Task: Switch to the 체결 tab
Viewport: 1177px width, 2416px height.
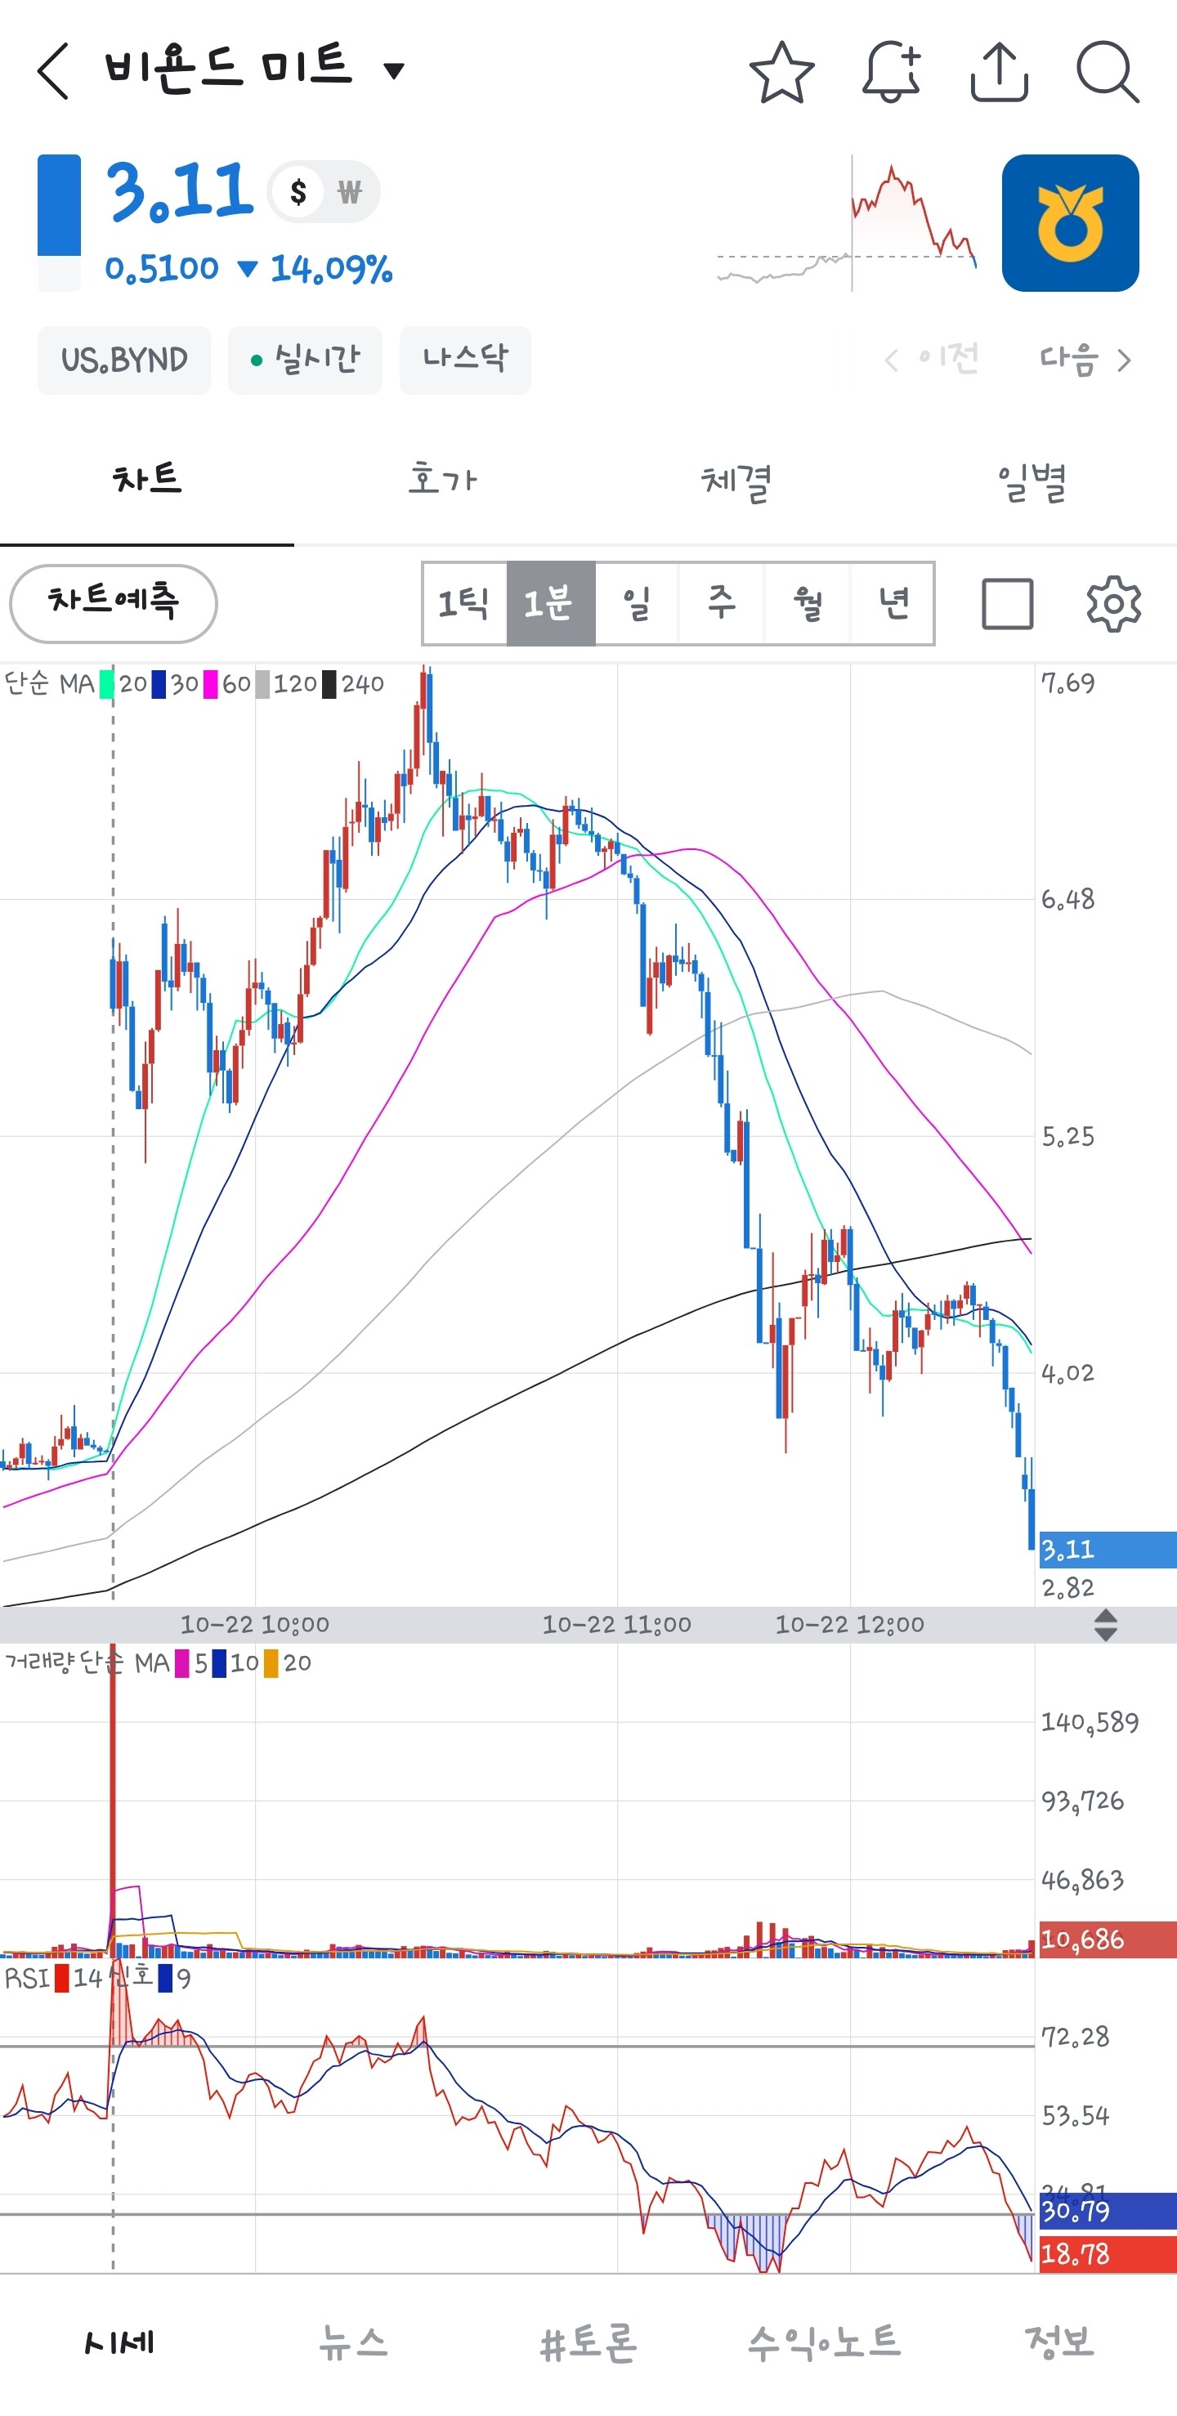Action: click(x=736, y=481)
